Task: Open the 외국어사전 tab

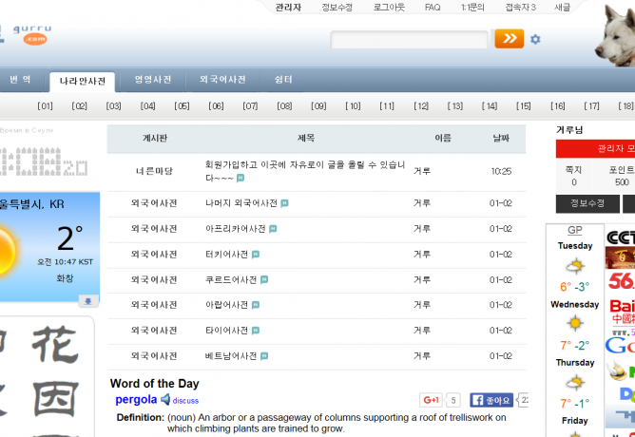Action: (x=222, y=80)
